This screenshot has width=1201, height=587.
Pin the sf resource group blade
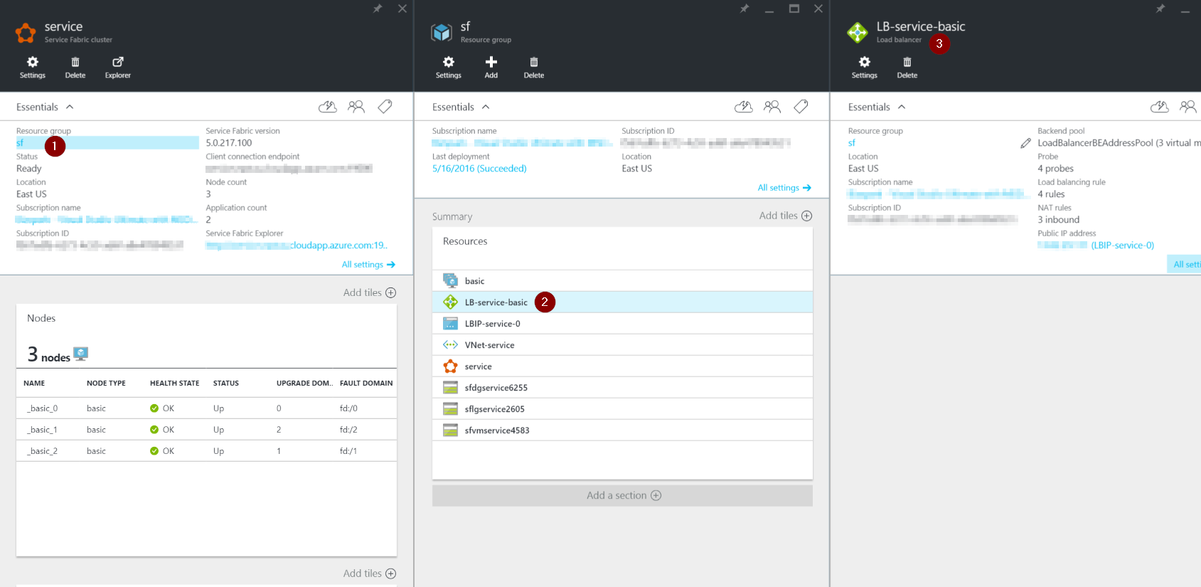click(x=744, y=9)
